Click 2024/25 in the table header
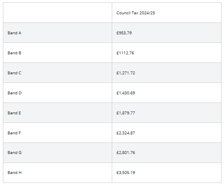Screen dimensions: 224x185 click(147, 13)
